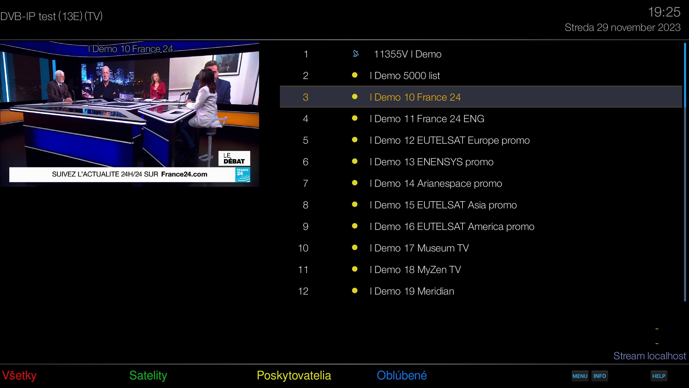The width and height of the screenshot is (689, 388).
Task: Open the Všetky (all channels) tab
Action: point(19,375)
